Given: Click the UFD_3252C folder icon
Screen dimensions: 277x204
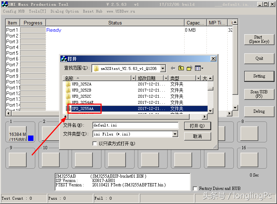Looking at the screenshot, I should [68, 96].
